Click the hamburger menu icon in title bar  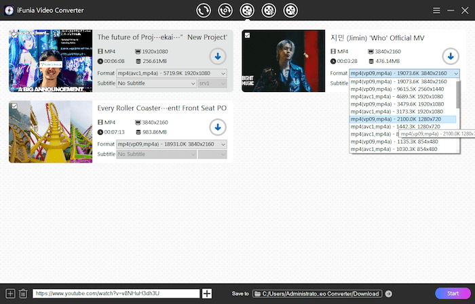click(x=436, y=10)
